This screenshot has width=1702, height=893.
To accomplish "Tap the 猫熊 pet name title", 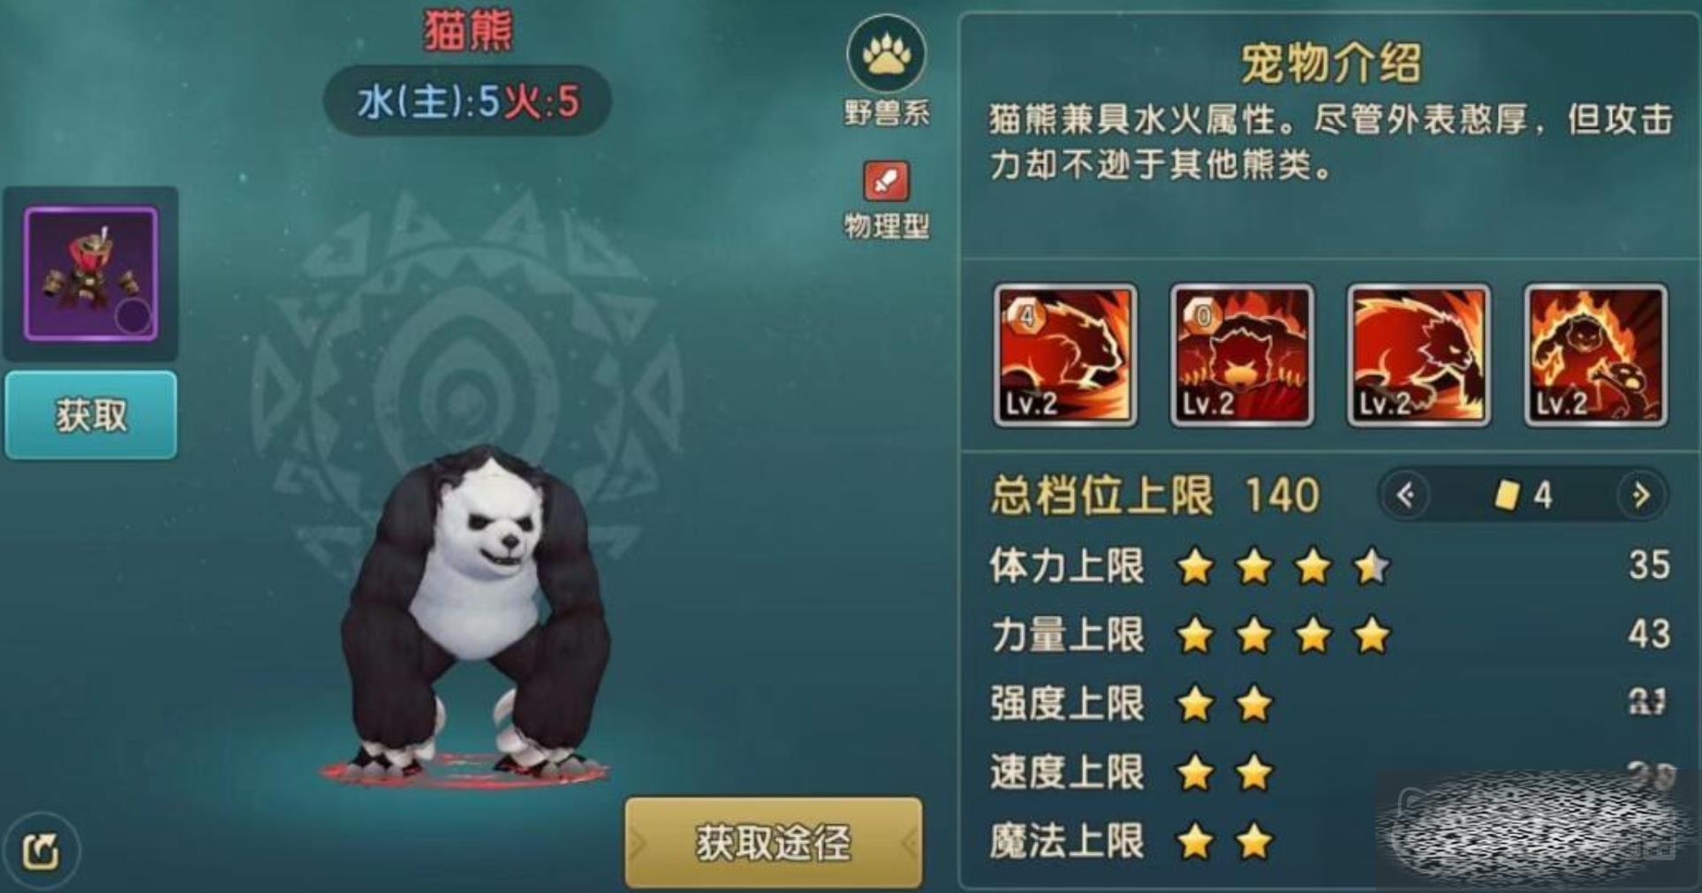I will 468,30.
